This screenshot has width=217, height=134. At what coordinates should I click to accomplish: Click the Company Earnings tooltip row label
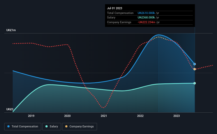[x=119, y=22]
